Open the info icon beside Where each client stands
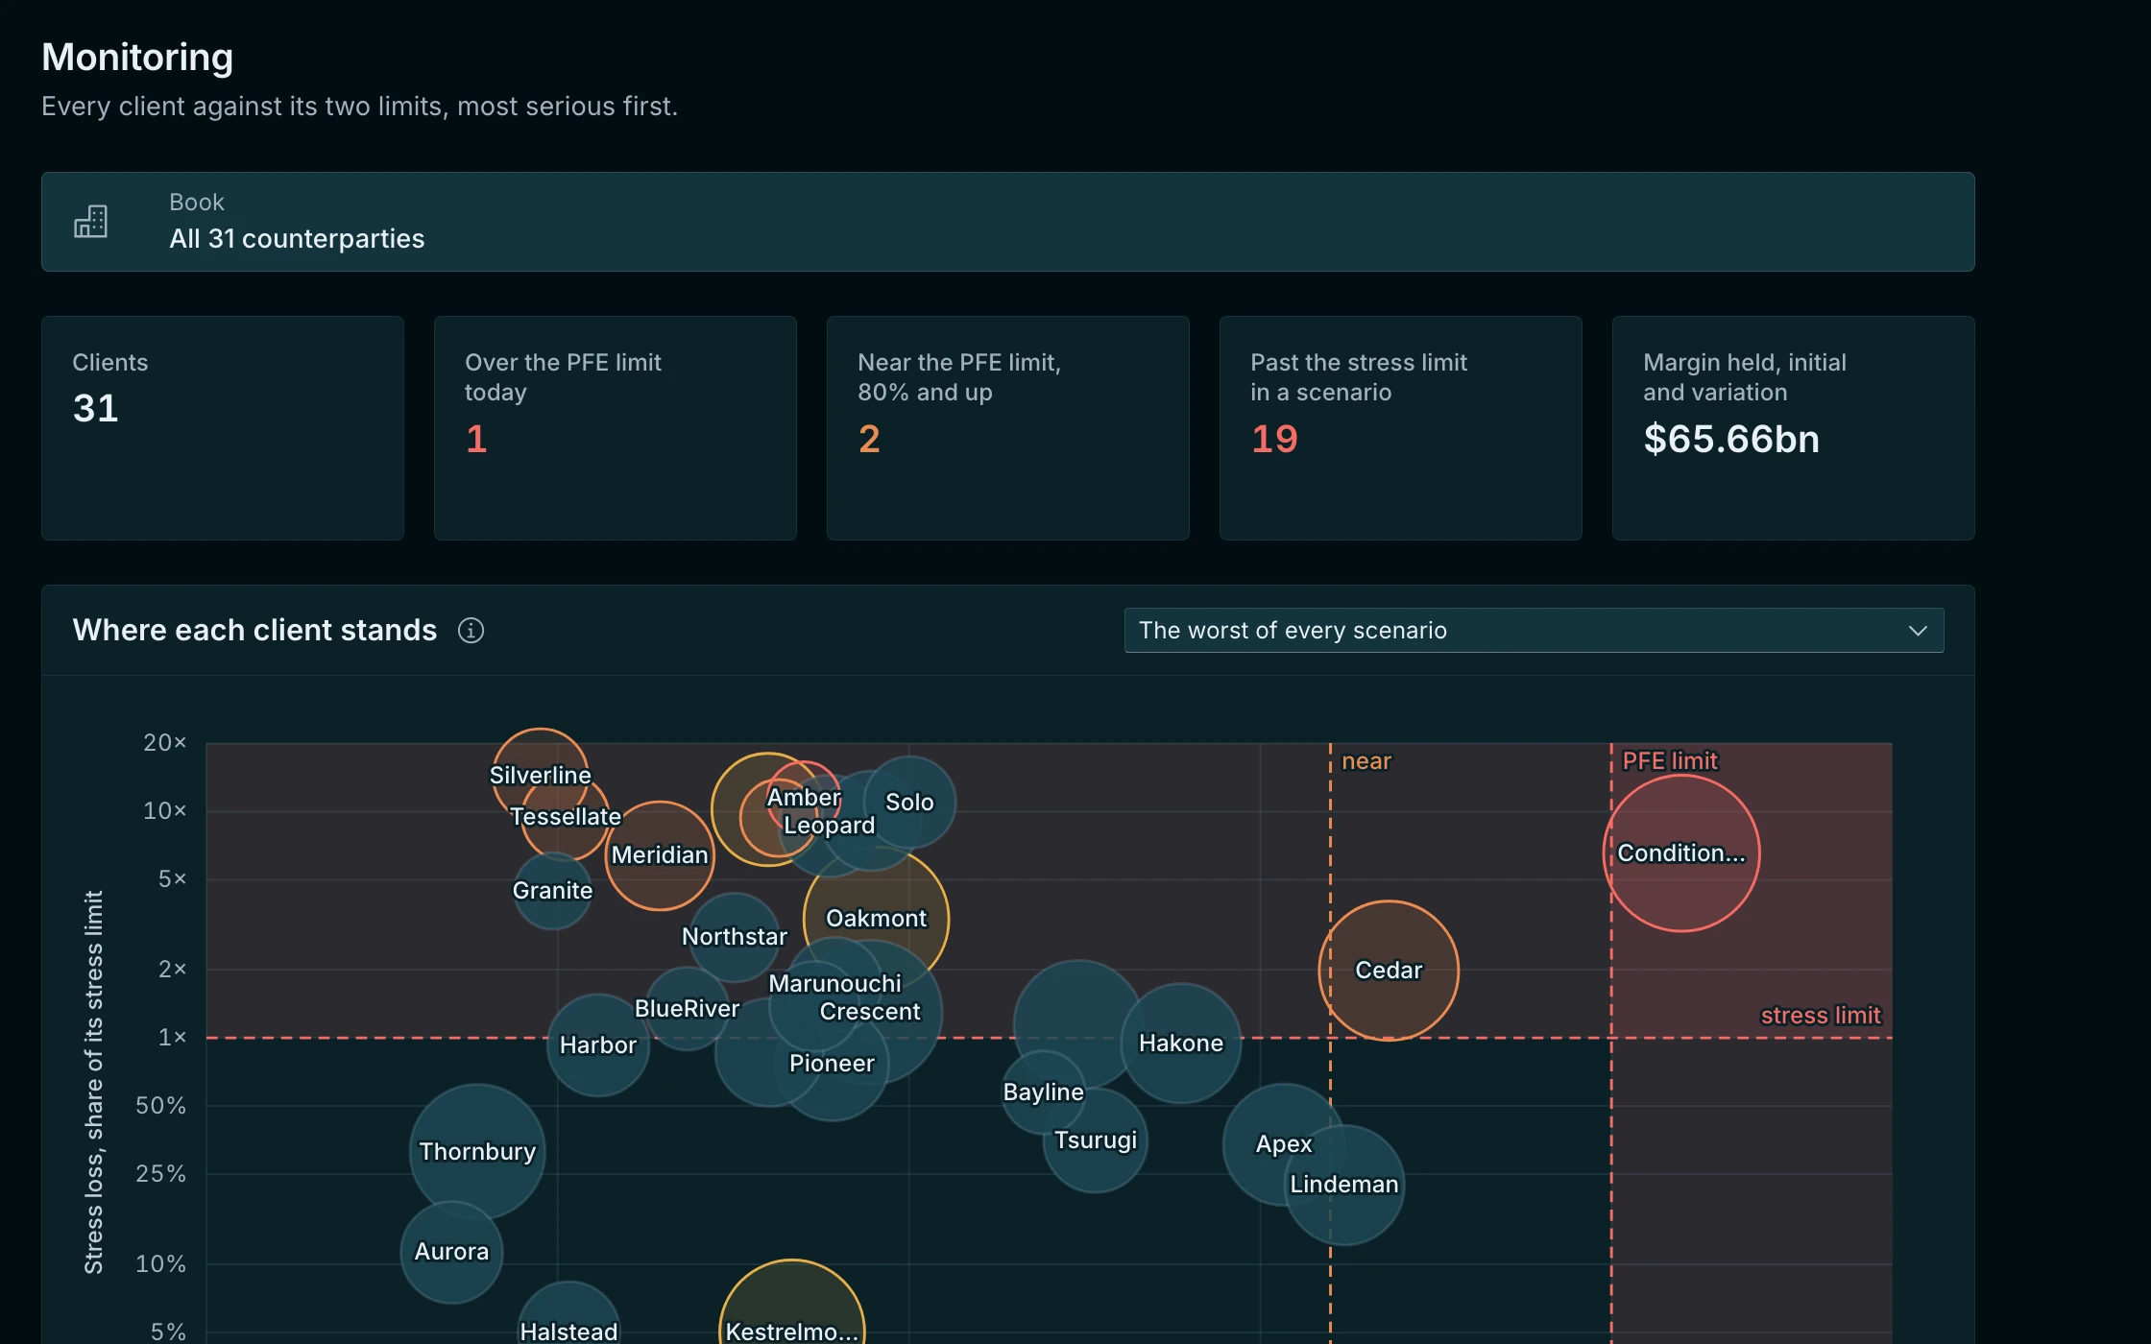This screenshot has width=2151, height=1344. tap(471, 631)
